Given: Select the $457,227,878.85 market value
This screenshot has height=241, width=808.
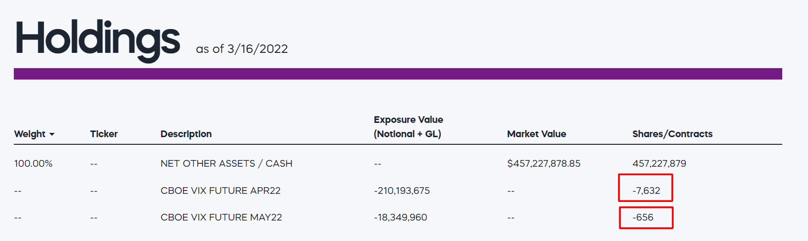Looking at the screenshot, I should (x=544, y=163).
